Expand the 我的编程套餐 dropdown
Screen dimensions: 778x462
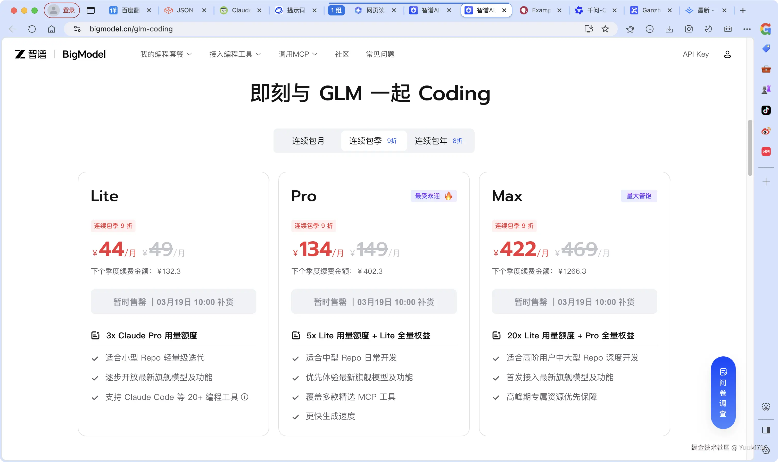pyautogui.click(x=166, y=54)
